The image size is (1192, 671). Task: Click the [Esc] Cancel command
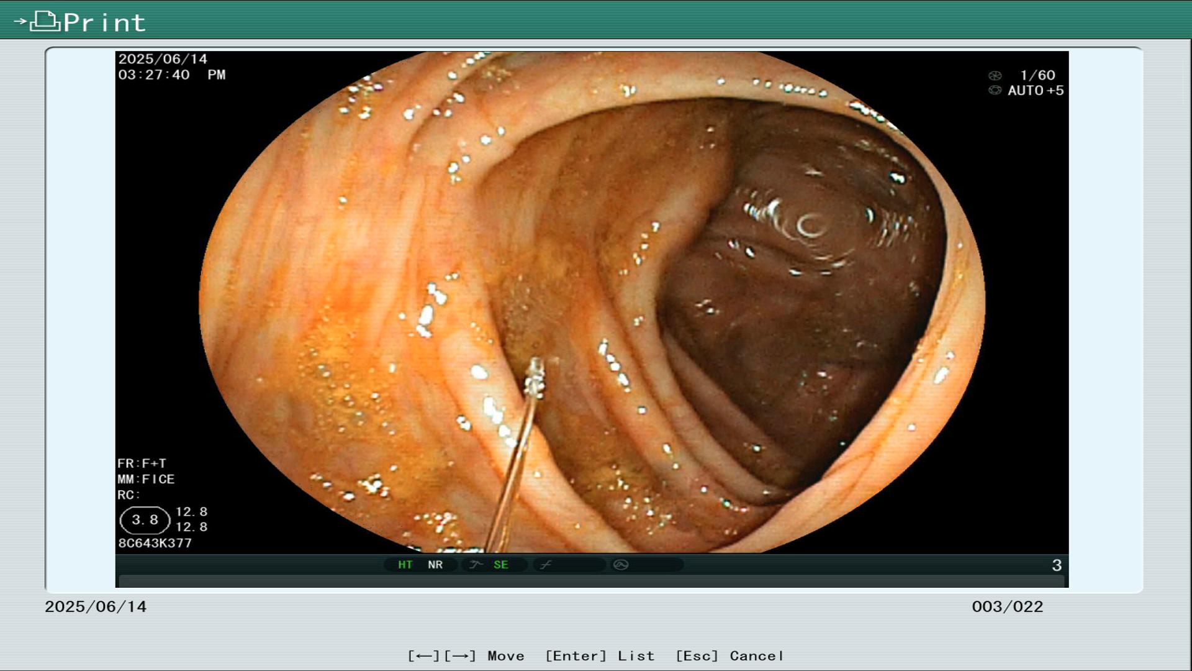click(729, 656)
